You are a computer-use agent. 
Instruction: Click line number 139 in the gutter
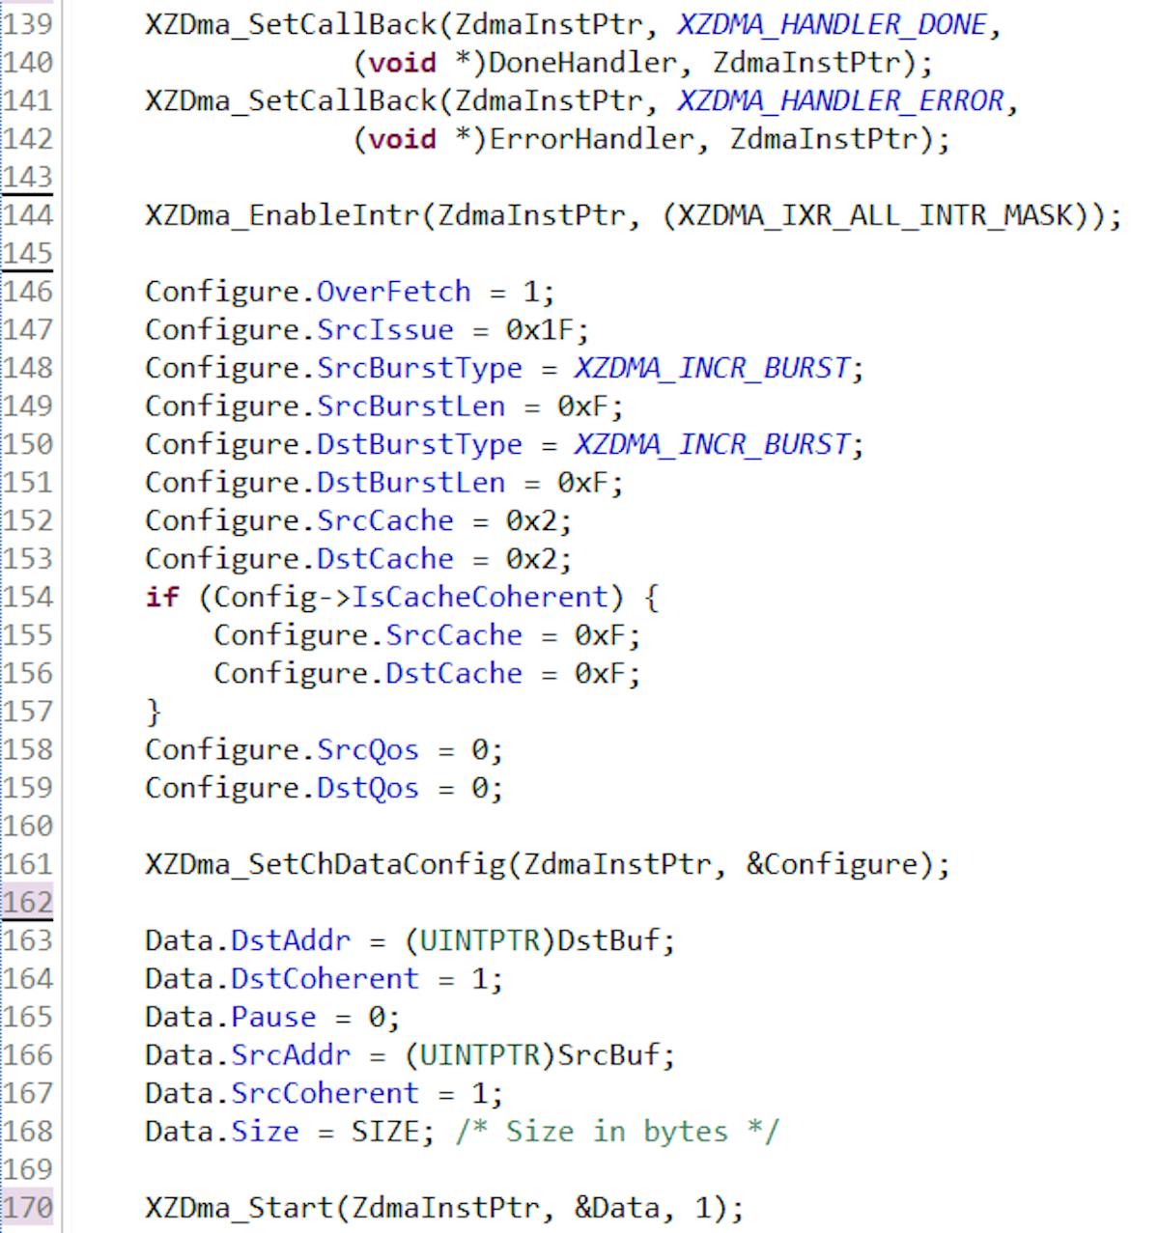point(27,24)
